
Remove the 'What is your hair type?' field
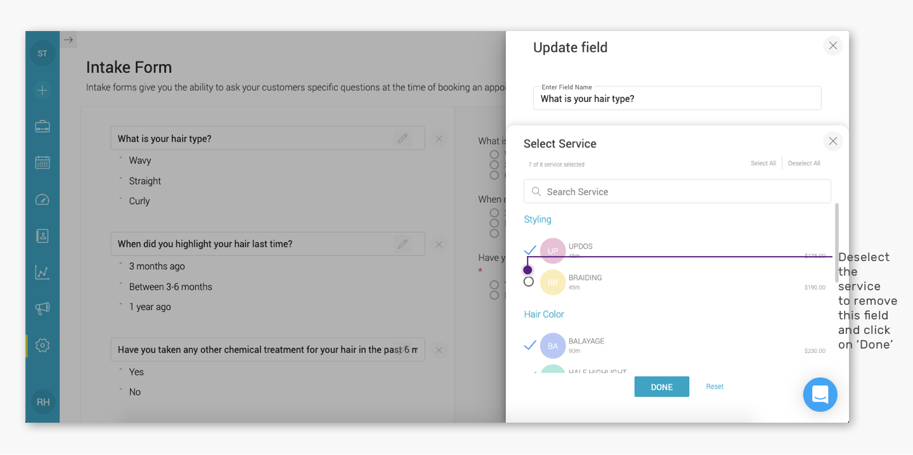coord(439,138)
